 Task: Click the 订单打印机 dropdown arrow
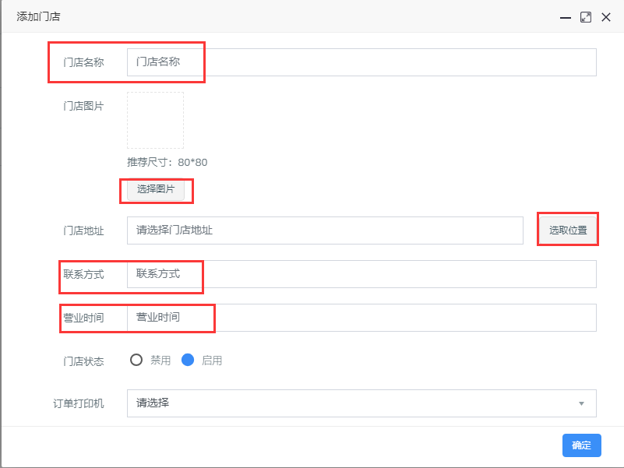pos(581,403)
